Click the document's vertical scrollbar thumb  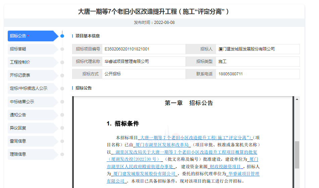pos(297,155)
